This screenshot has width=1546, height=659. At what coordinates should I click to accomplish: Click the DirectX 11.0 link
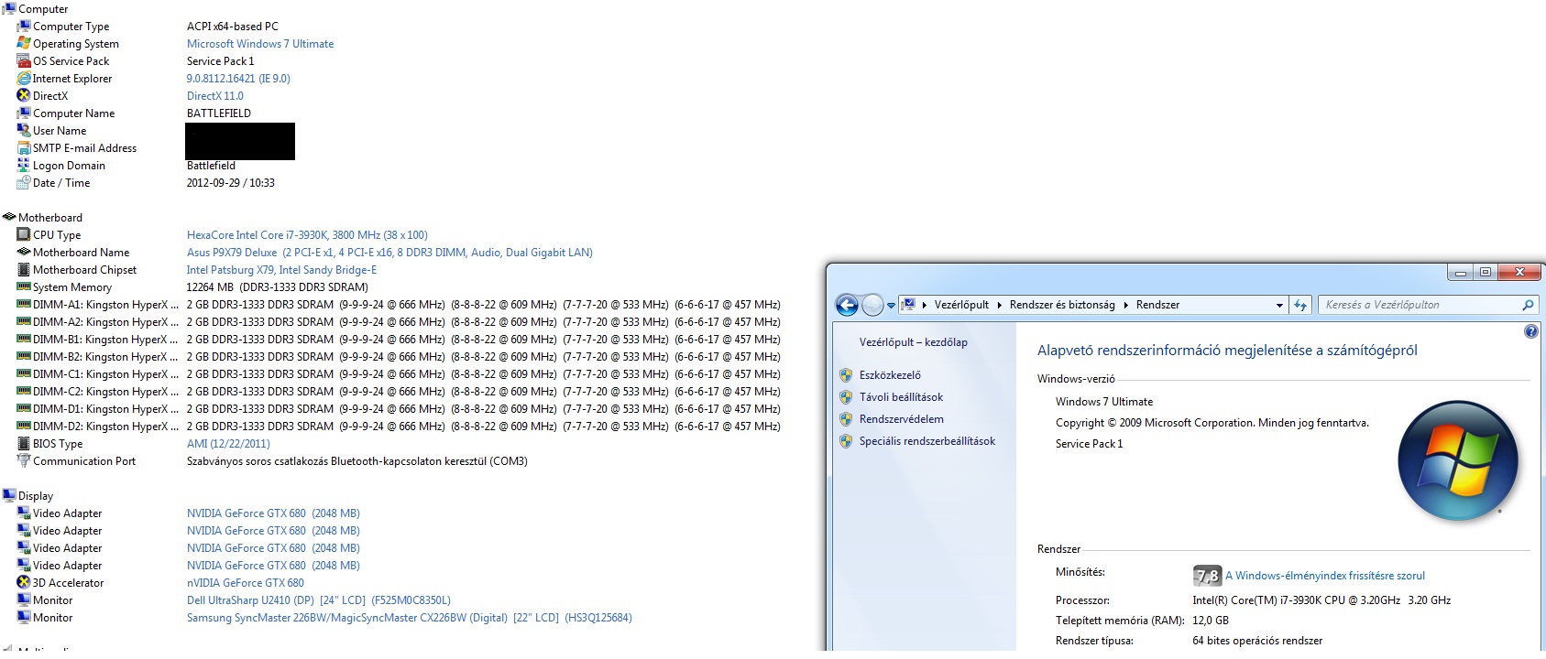[215, 96]
